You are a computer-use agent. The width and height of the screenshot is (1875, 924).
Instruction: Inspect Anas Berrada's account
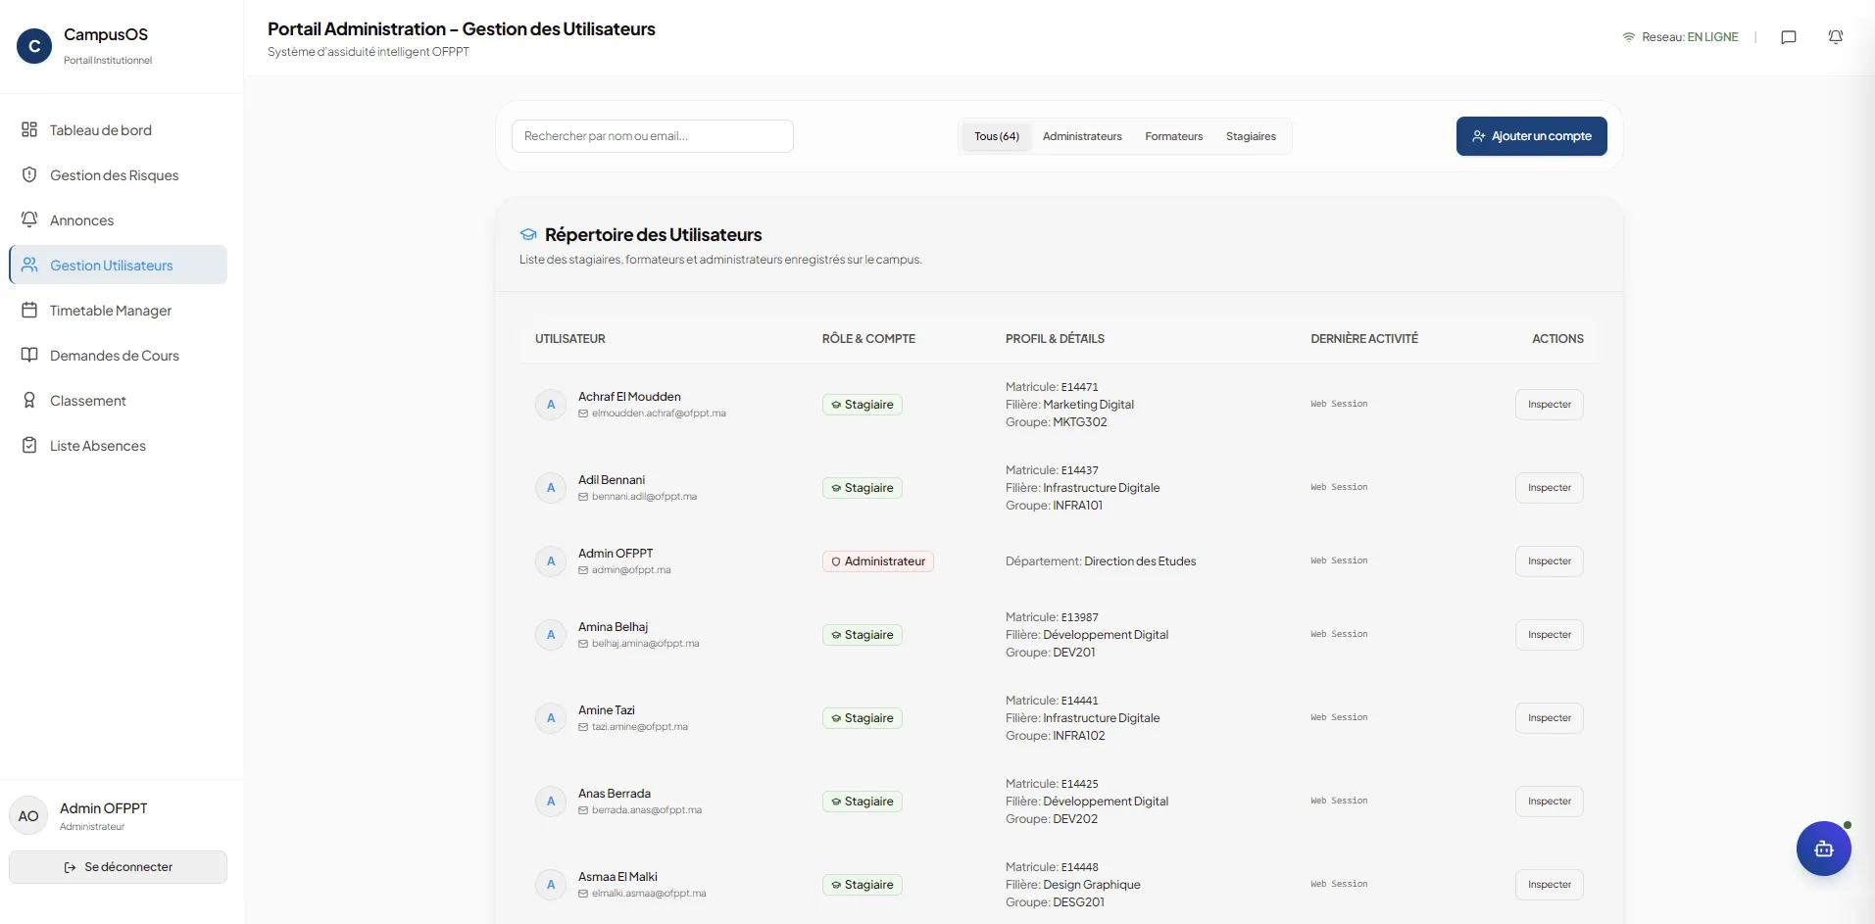(x=1550, y=802)
